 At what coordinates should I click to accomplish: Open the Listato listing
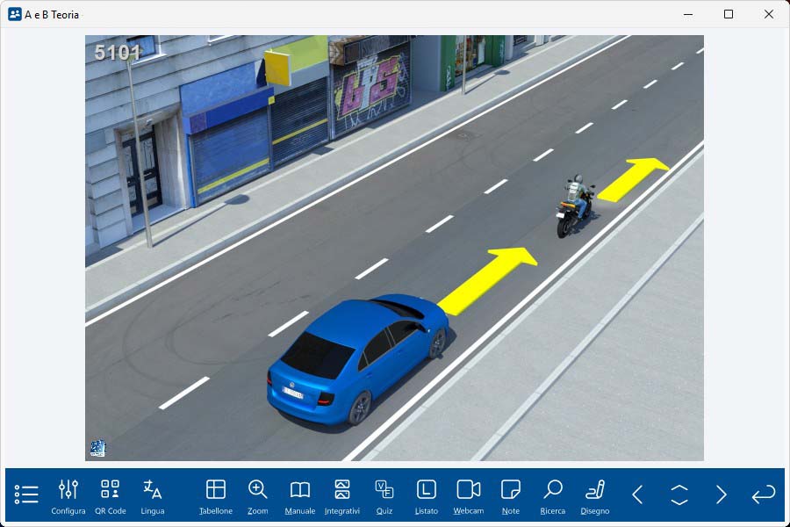[426, 496]
